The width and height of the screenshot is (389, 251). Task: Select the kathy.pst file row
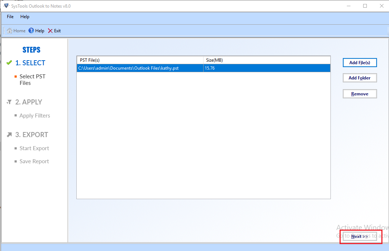pyautogui.click(x=204, y=68)
